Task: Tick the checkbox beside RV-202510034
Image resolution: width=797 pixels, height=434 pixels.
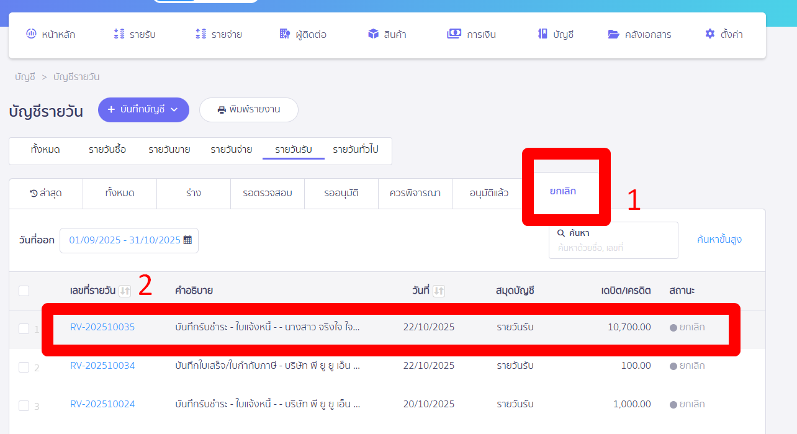Action: [x=24, y=366]
